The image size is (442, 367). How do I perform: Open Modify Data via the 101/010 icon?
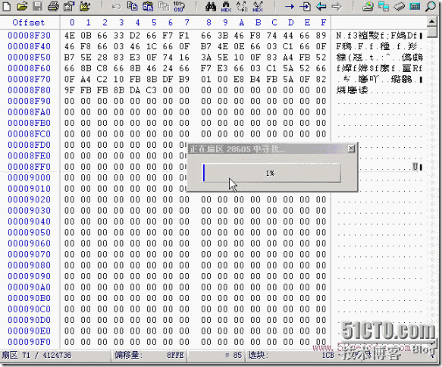coord(179,6)
